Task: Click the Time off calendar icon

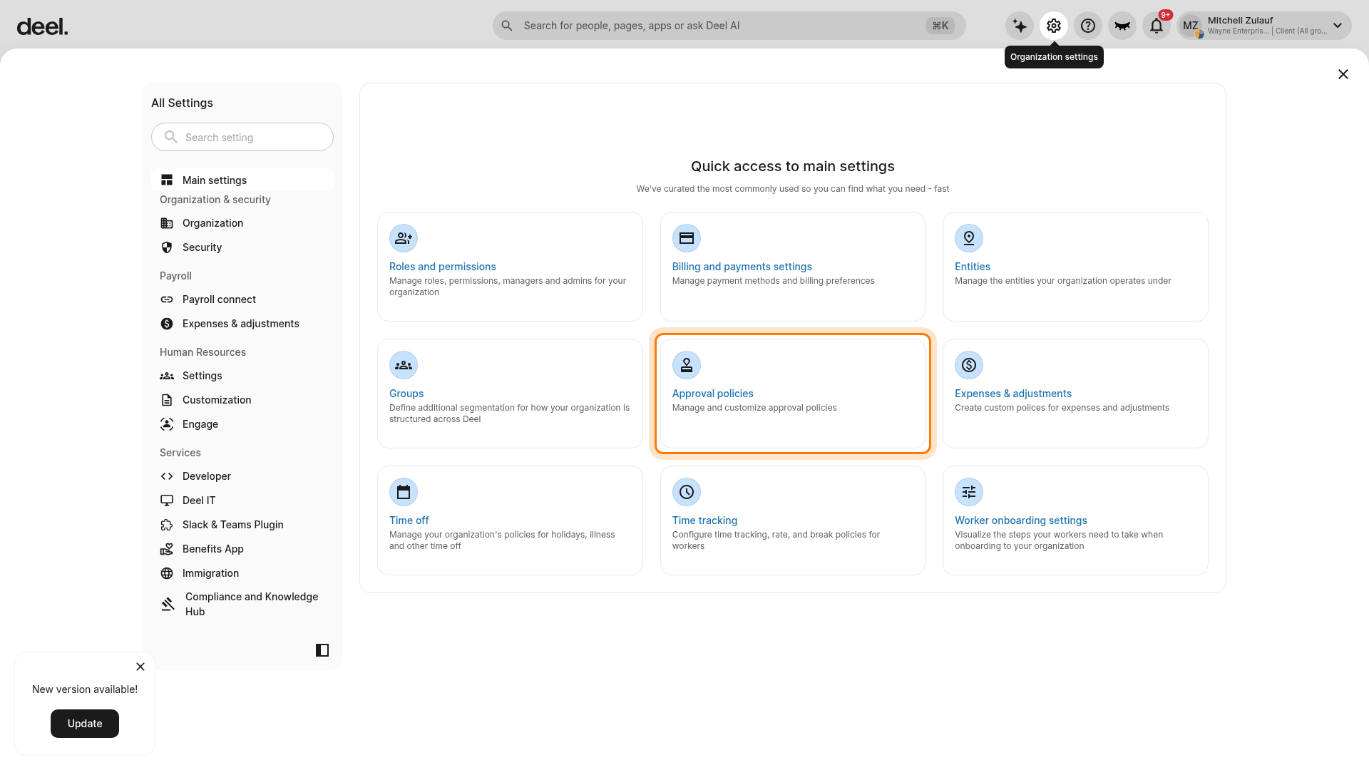Action: pos(404,492)
